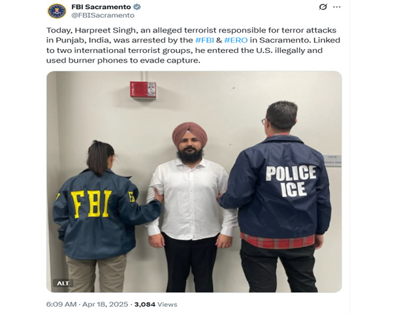
Task: Open the FBI Sacramento display name
Action: coord(101,7)
